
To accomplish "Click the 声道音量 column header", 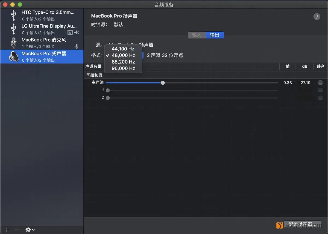I will (93, 66).
